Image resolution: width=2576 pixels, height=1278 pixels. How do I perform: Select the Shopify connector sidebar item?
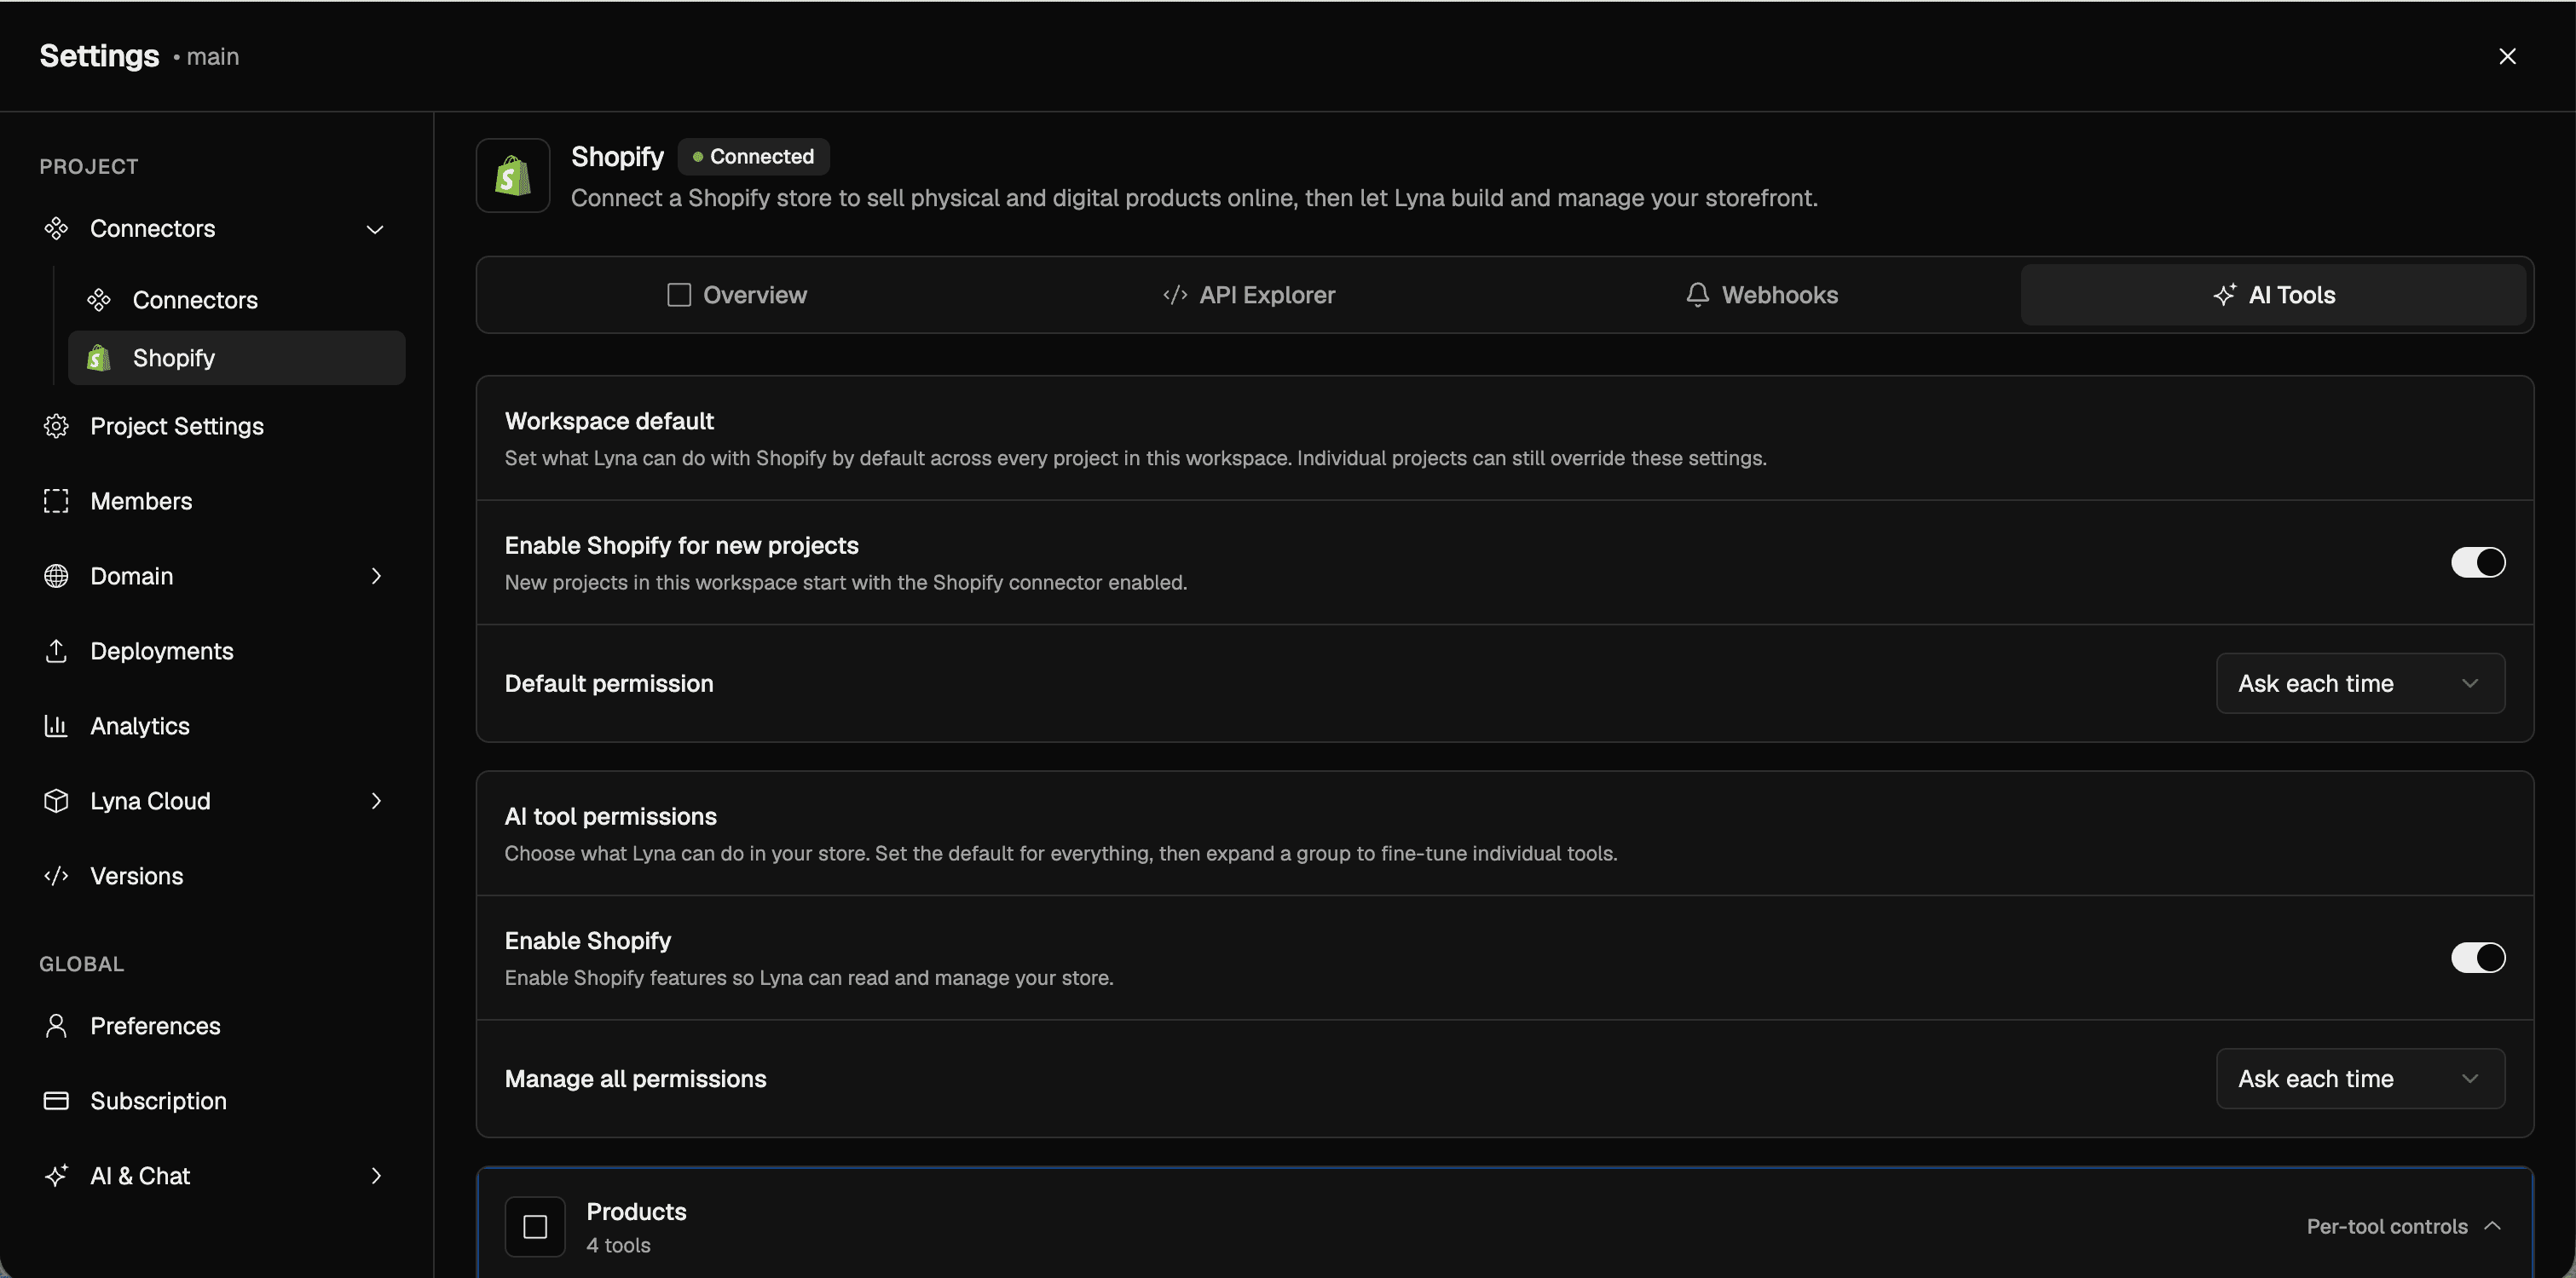[x=237, y=358]
